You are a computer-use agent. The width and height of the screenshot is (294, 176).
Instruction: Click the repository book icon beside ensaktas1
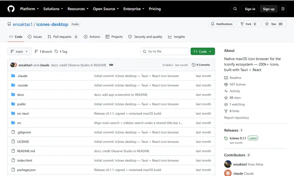coord(9,24)
